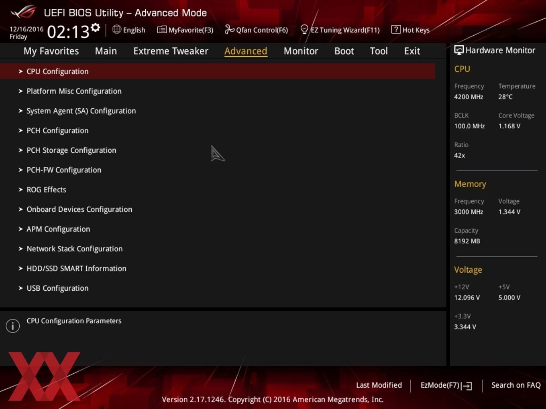Click the Hot Keys question mark icon
This screenshot has height=409, width=546.
396,29
